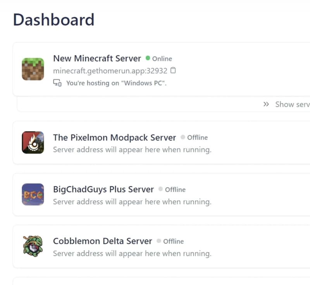Screen dimensions: 310x285
Task: Click the BigChadGuys Plus server icon
Action: (33, 195)
